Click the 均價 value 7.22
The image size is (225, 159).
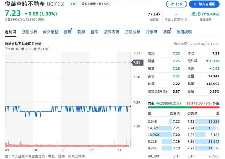[176, 84]
